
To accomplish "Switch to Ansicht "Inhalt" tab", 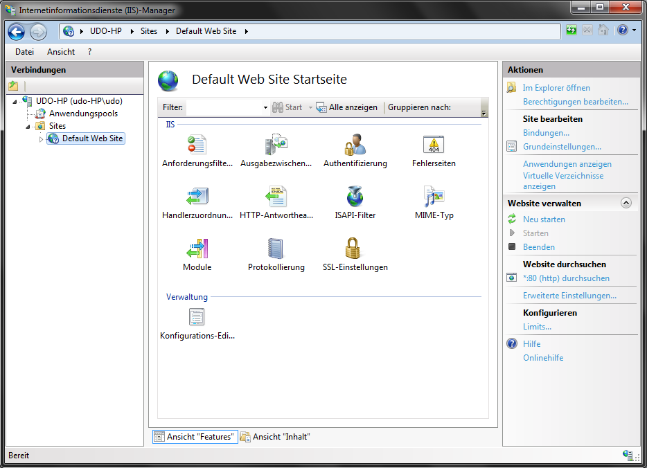I will click(275, 437).
